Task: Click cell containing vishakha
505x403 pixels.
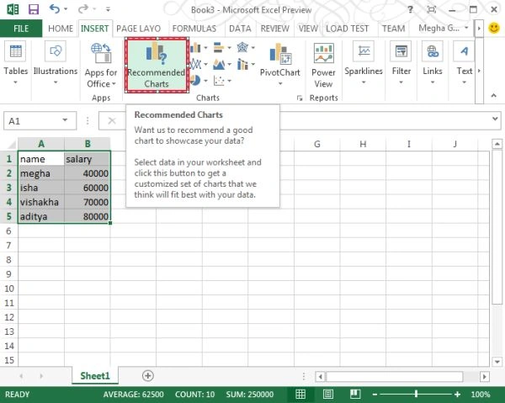Action: coord(41,202)
